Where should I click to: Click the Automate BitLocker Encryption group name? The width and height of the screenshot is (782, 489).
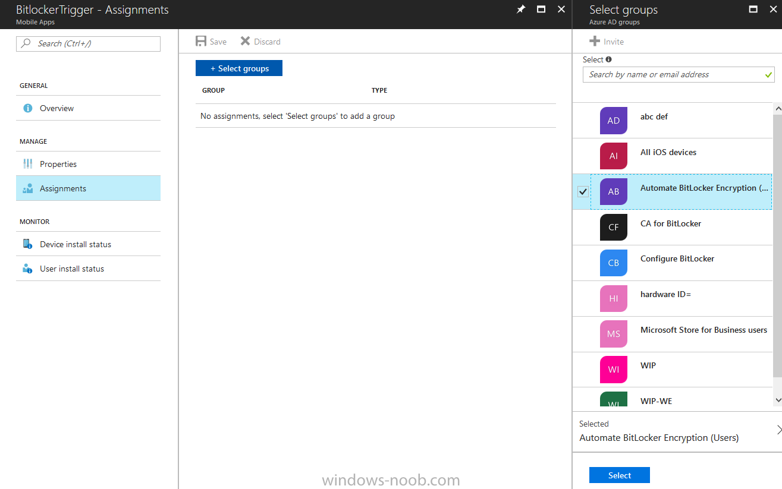point(705,188)
